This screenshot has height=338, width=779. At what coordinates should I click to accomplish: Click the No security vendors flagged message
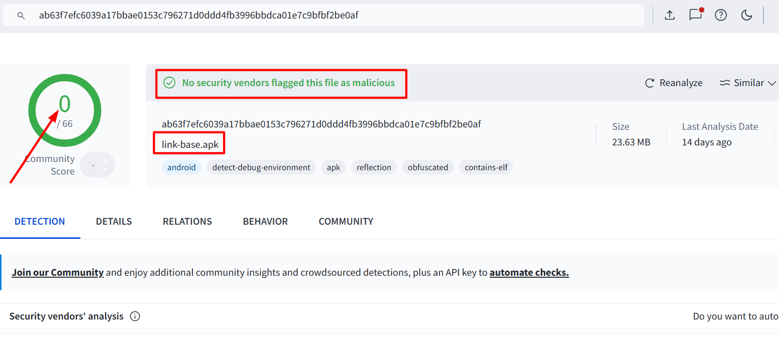click(288, 83)
